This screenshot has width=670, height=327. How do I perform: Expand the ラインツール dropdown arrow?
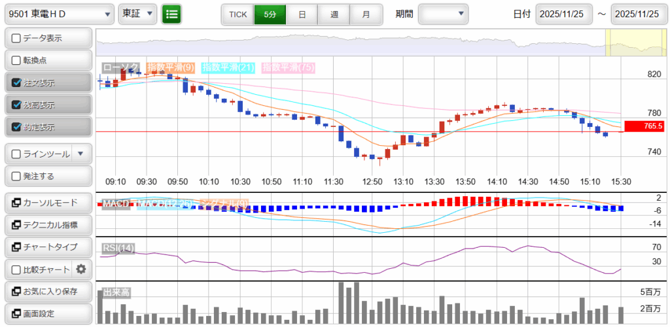point(80,154)
